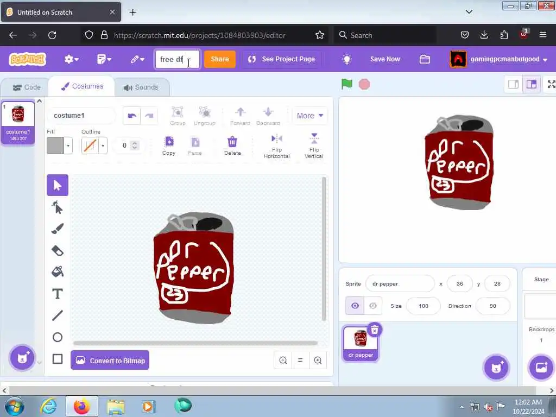Select the costume1 thumbnail
This screenshot has height=417, width=556.
tap(18, 123)
